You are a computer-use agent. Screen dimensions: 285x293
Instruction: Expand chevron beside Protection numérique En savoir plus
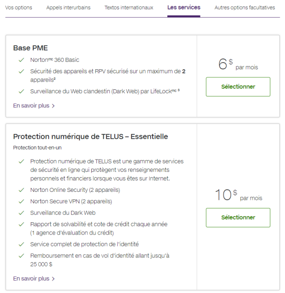[53, 279]
